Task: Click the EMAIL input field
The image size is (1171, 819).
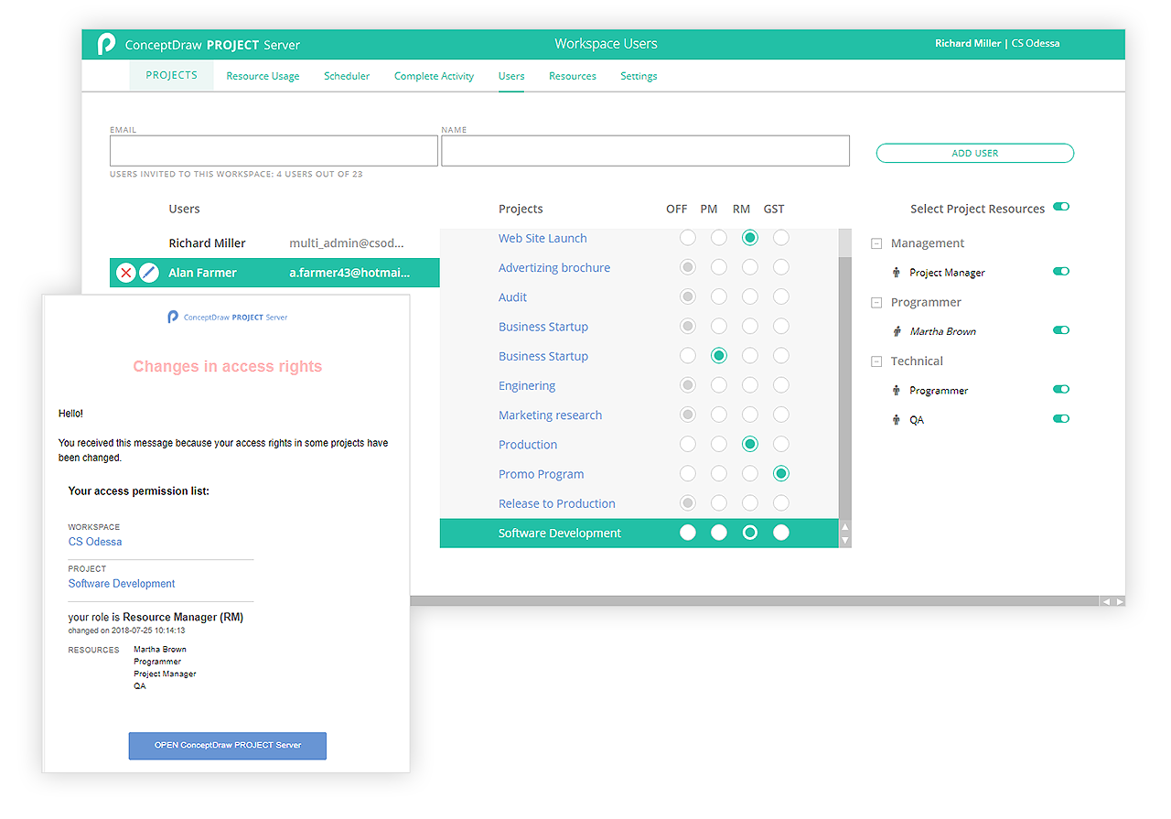Action: pos(274,151)
